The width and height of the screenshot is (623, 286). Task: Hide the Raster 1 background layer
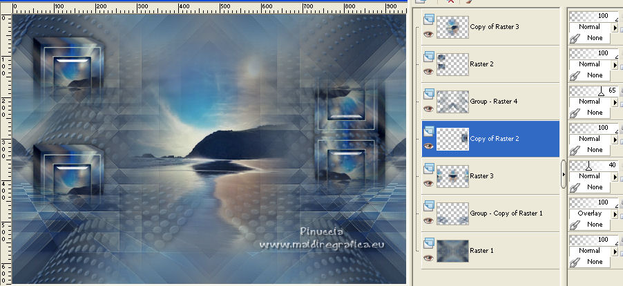click(x=428, y=258)
